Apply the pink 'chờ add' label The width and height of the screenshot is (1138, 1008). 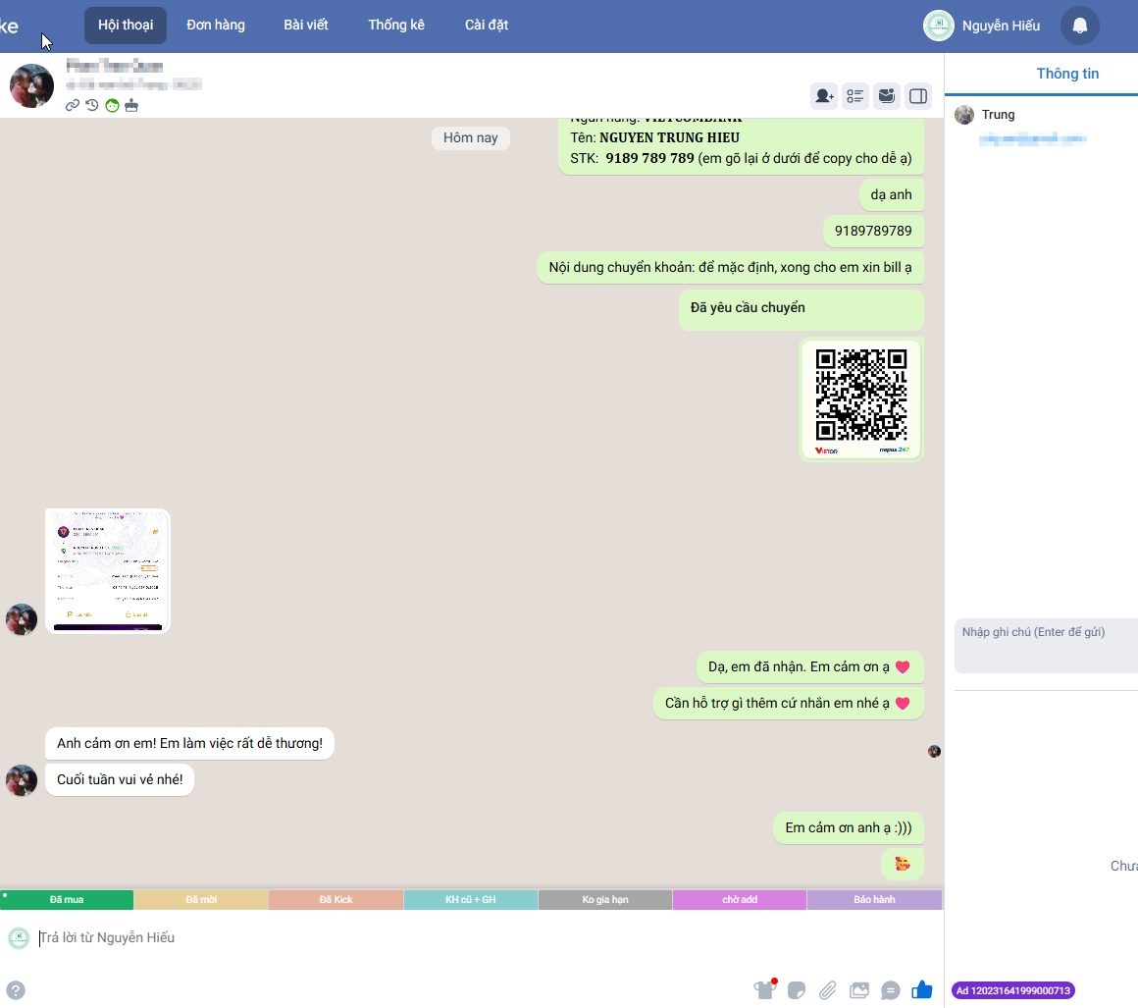(740, 900)
